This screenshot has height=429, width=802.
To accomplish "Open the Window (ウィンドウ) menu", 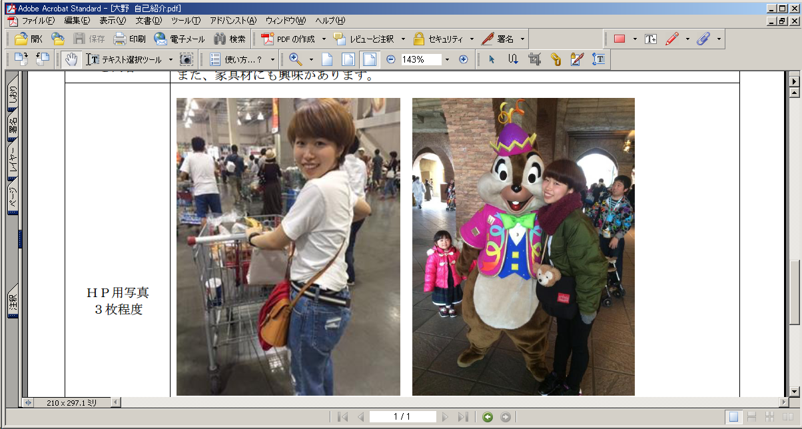I will point(286,21).
